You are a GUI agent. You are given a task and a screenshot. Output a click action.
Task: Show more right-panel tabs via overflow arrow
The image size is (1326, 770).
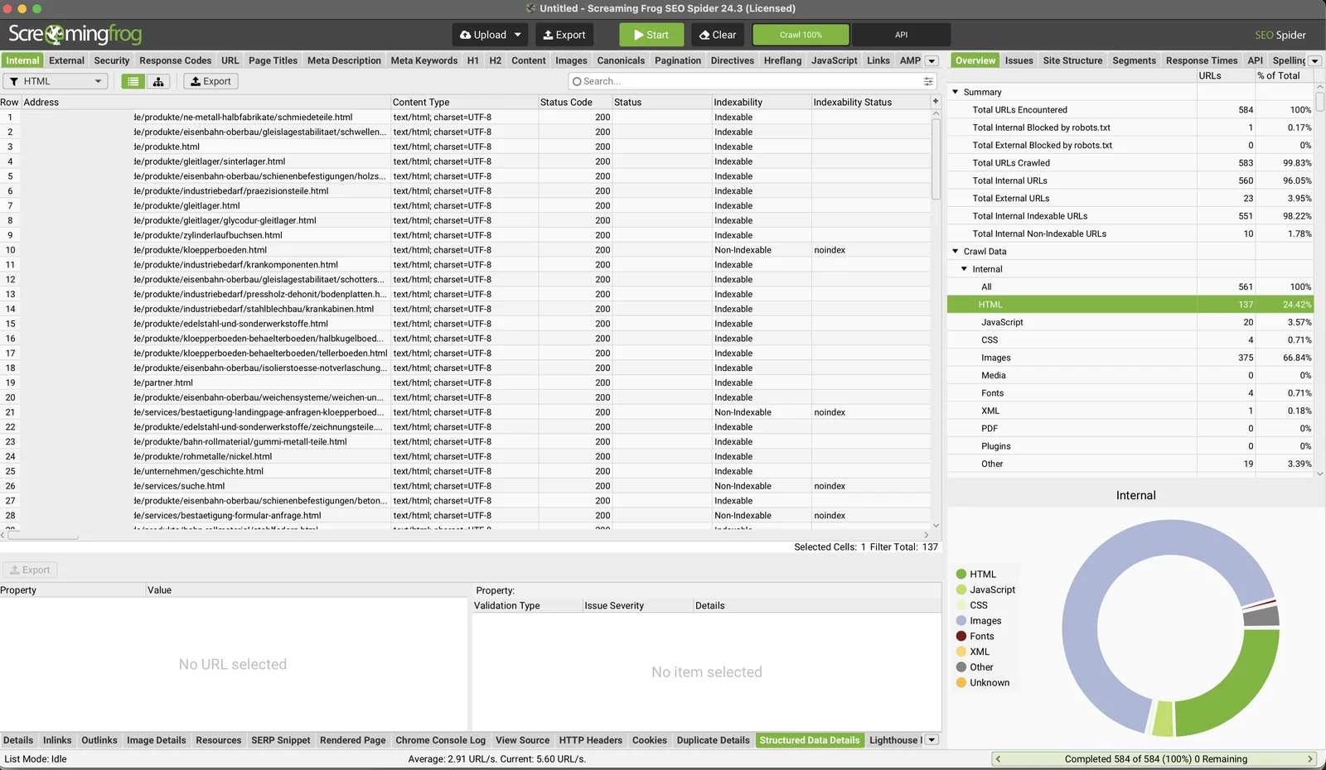[1314, 60]
